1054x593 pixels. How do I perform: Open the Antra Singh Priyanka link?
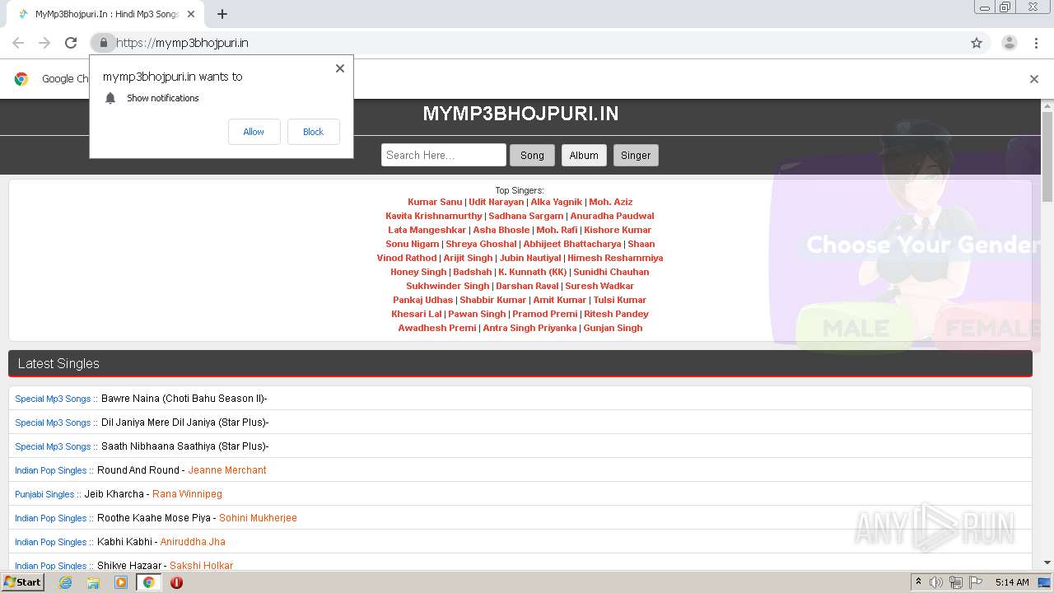[x=529, y=328]
